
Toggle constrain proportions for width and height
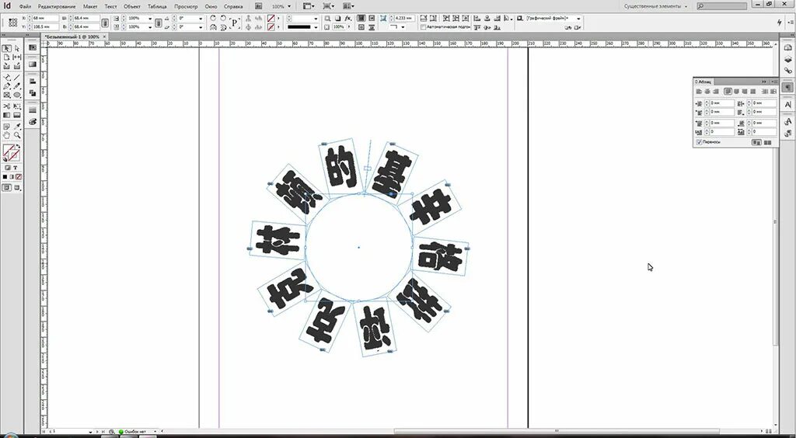tap(105, 23)
